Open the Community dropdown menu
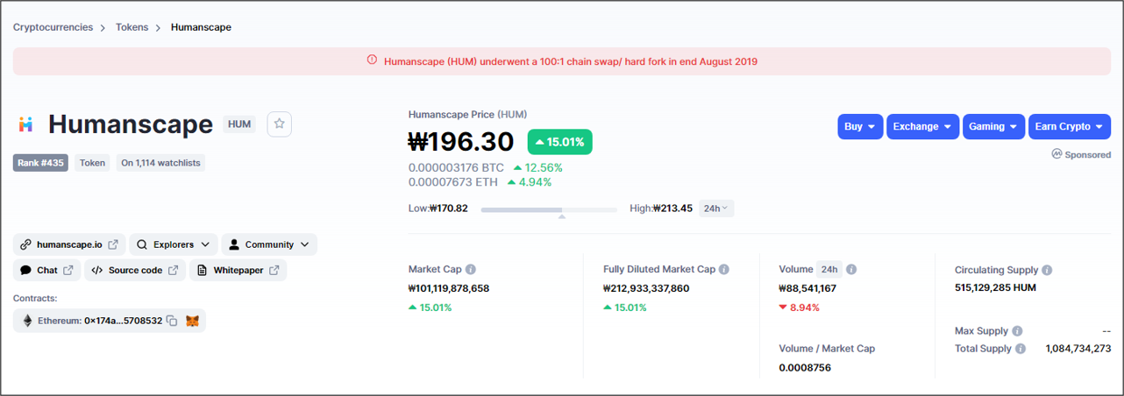Image resolution: width=1124 pixels, height=396 pixels. tap(269, 244)
